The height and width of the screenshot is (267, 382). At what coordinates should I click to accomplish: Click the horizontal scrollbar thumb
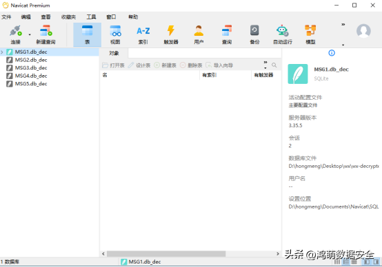coord(166,254)
